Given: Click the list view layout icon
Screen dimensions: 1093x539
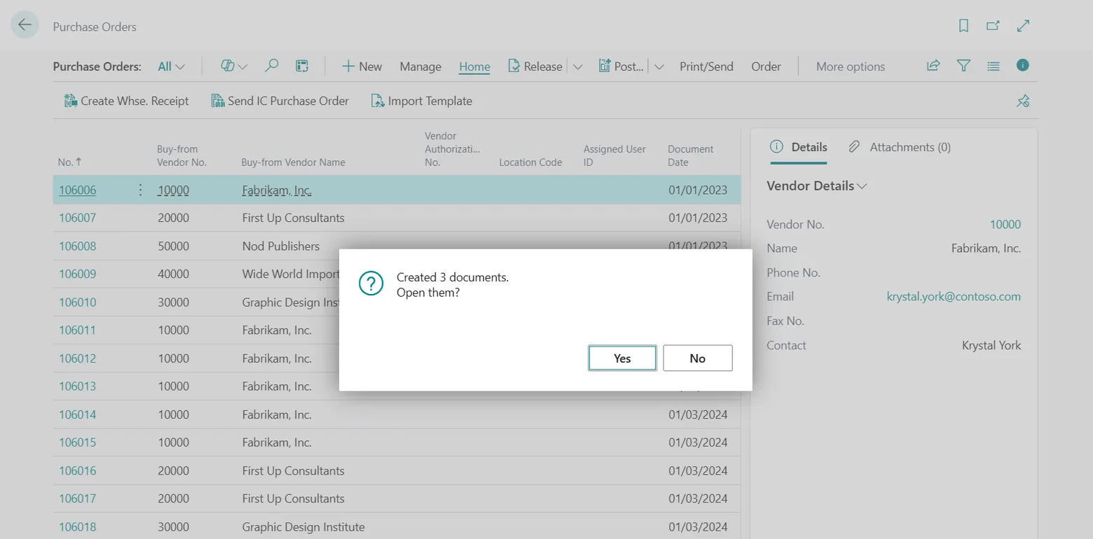Looking at the screenshot, I should [x=993, y=66].
